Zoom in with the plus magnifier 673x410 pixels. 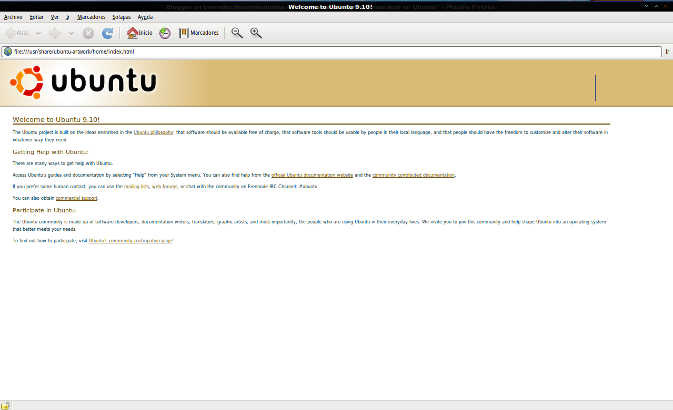click(x=256, y=33)
